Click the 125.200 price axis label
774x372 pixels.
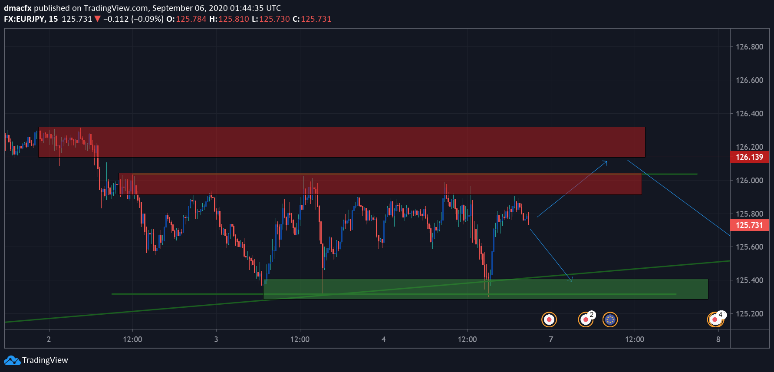pos(749,314)
